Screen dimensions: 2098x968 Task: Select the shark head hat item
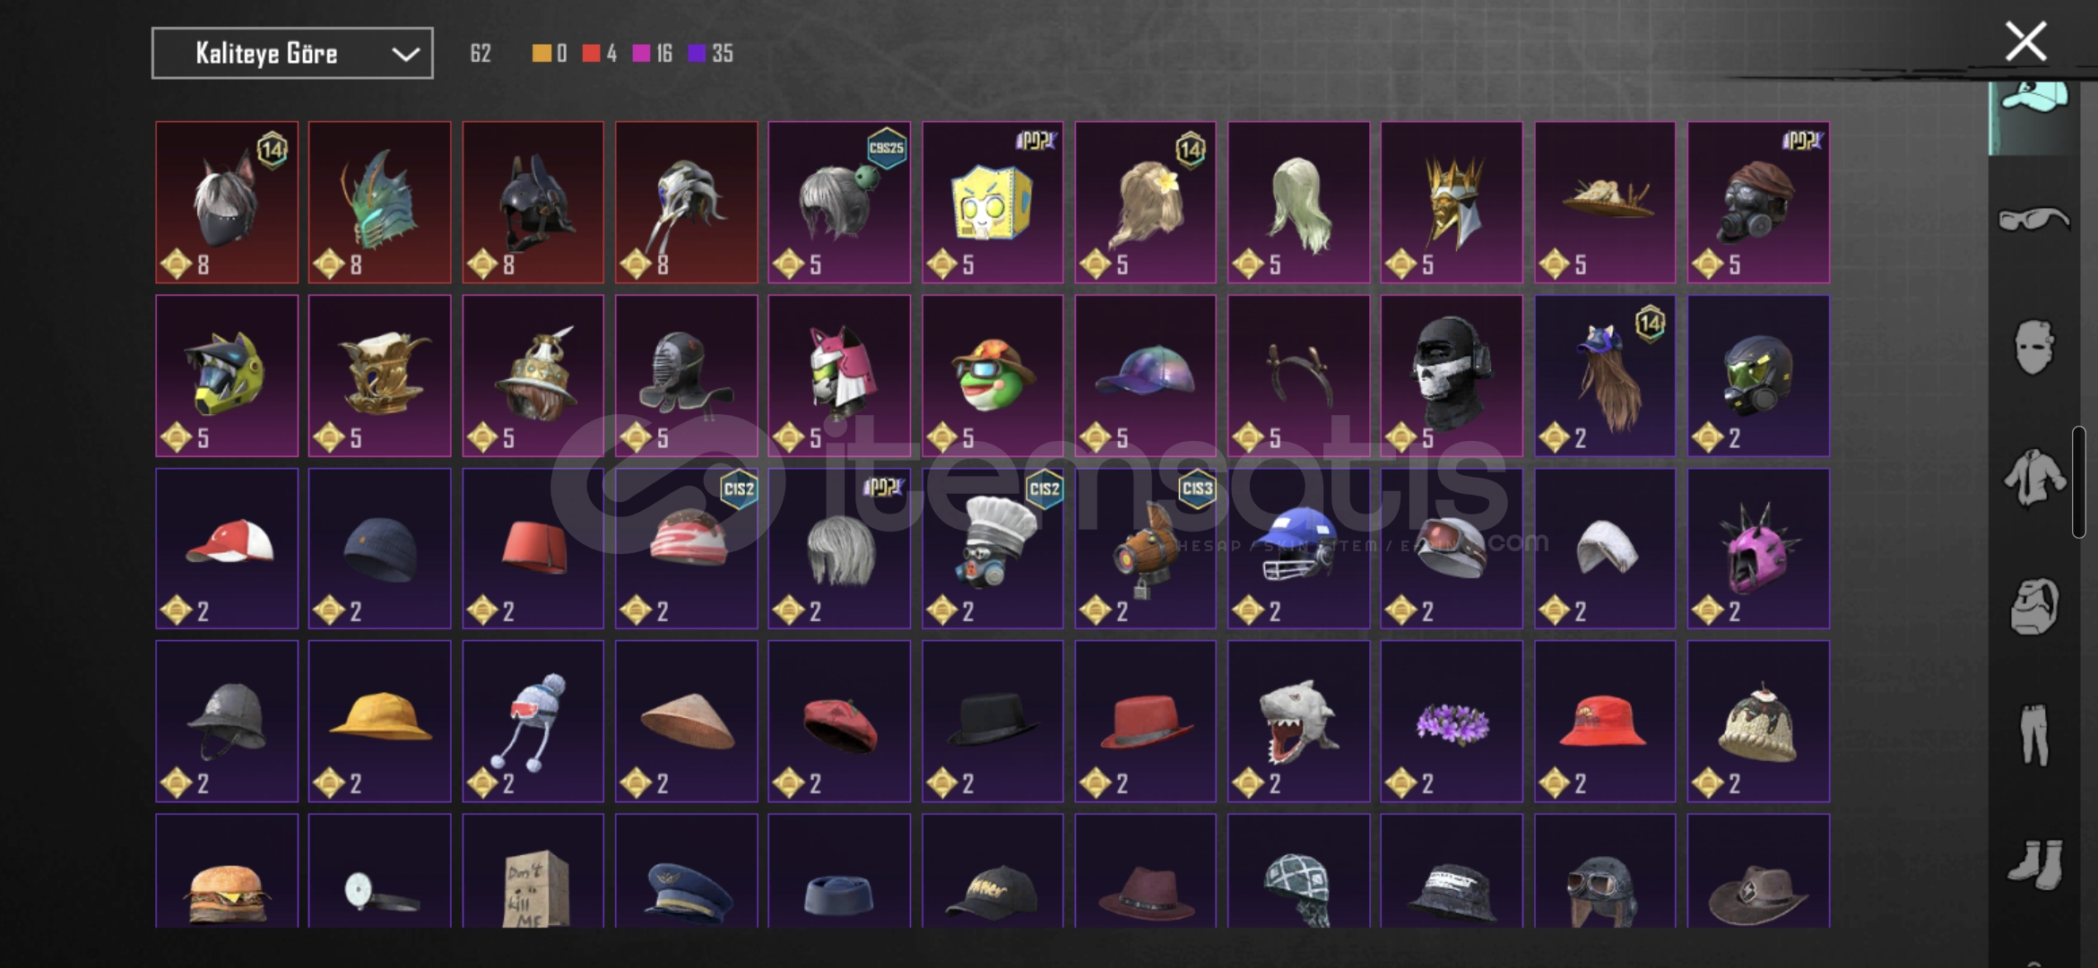point(1298,721)
